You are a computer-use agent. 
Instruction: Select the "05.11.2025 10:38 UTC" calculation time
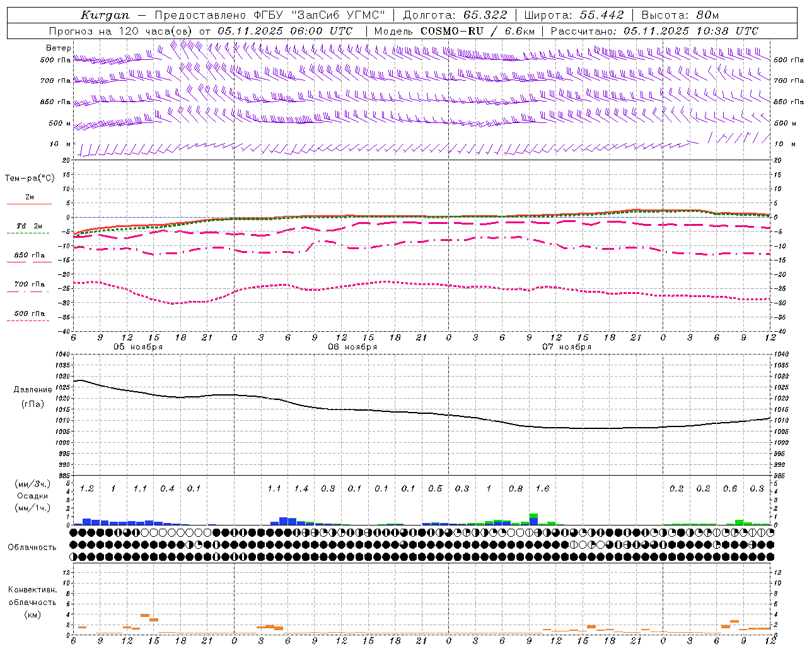tap(691, 31)
